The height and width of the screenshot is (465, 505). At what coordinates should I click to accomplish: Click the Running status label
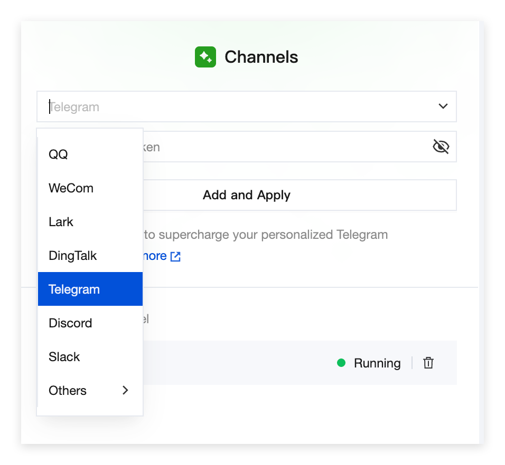(x=377, y=363)
